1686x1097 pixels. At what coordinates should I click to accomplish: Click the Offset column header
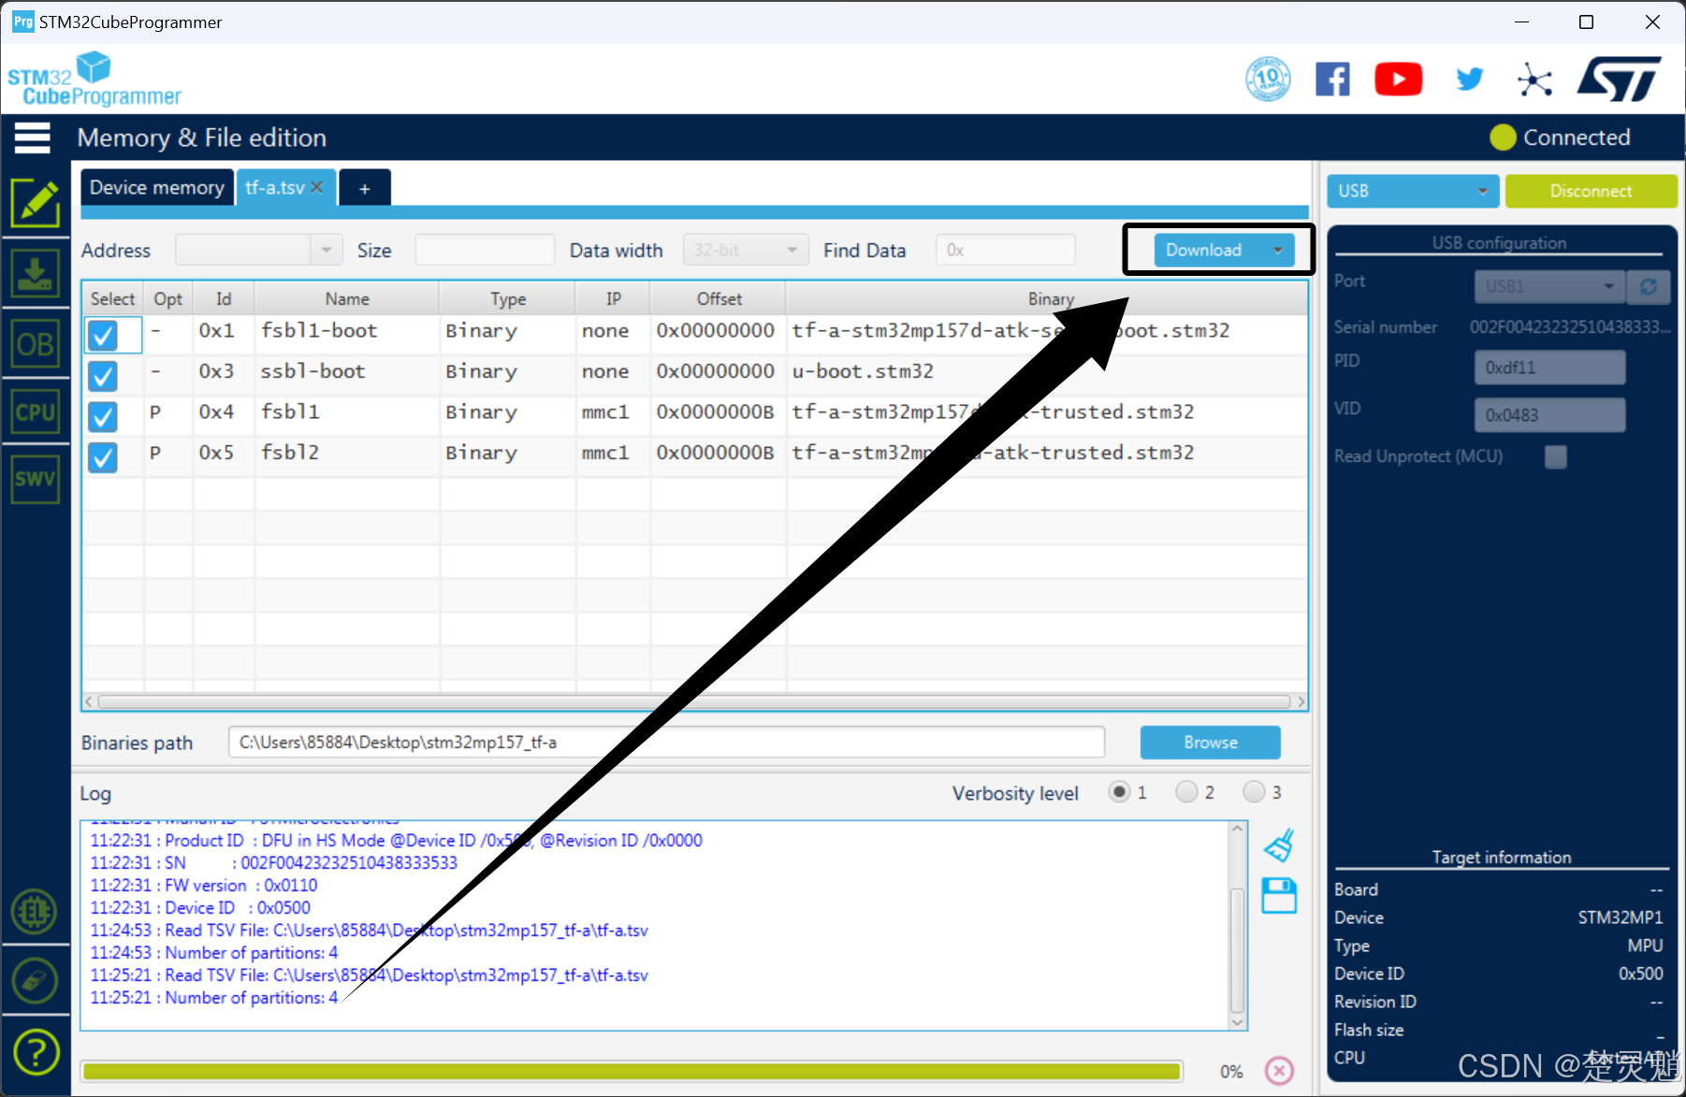pyautogui.click(x=719, y=298)
